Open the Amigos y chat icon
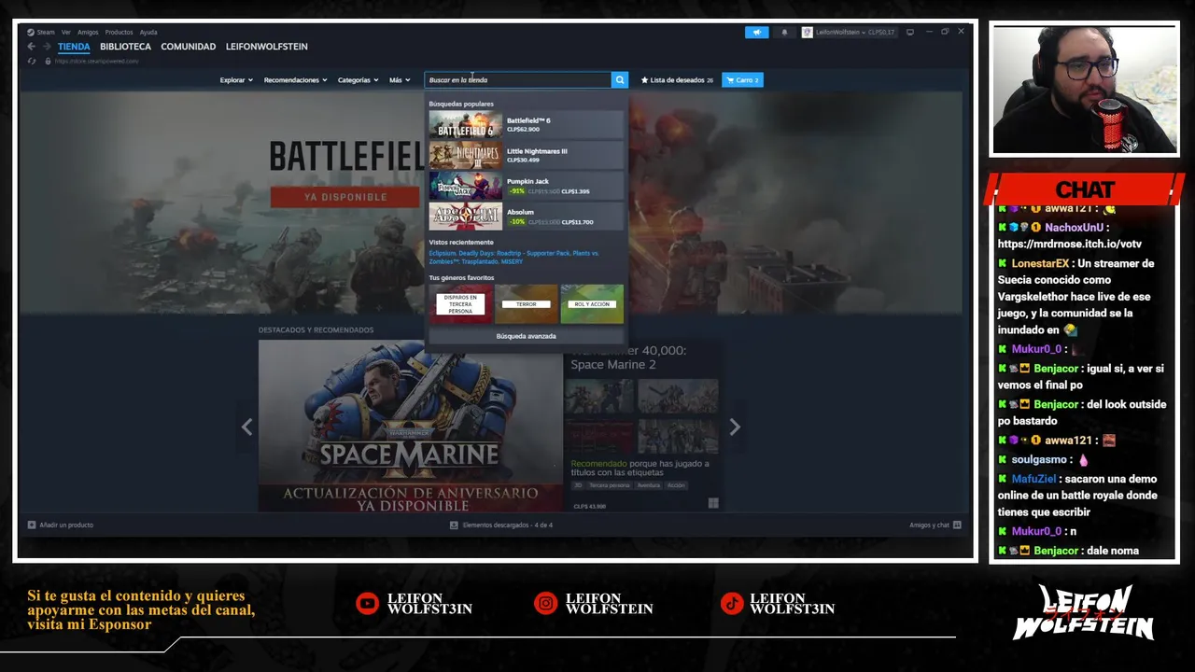Image resolution: width=1195 pixels, height=672 pixels. coord(957,525)
